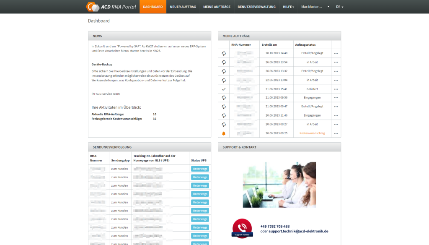Screen dimensions: 429x245
Task: Open three-dots menu for the Geliefert order
Action: (x=336, y=89)
